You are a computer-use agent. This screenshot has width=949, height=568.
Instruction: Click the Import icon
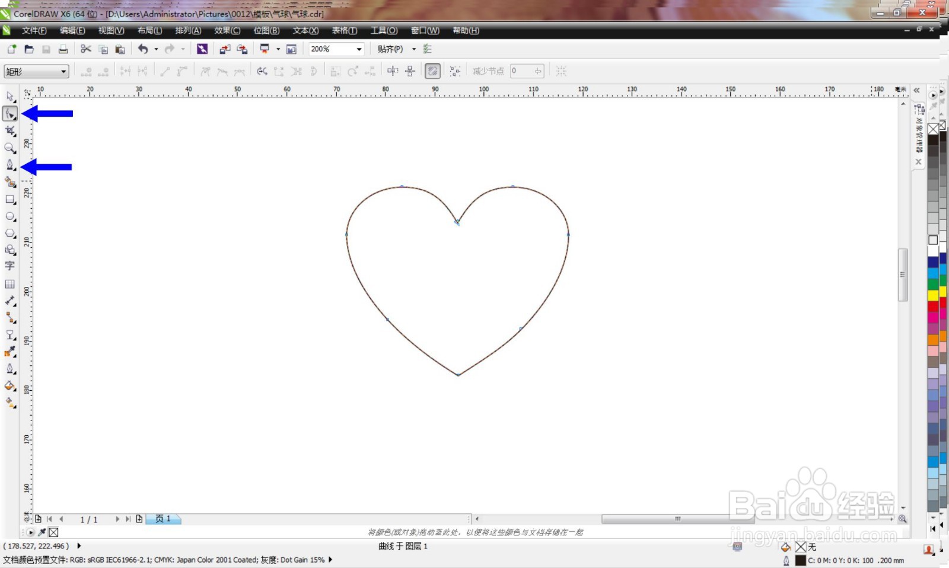click(225, 49)
